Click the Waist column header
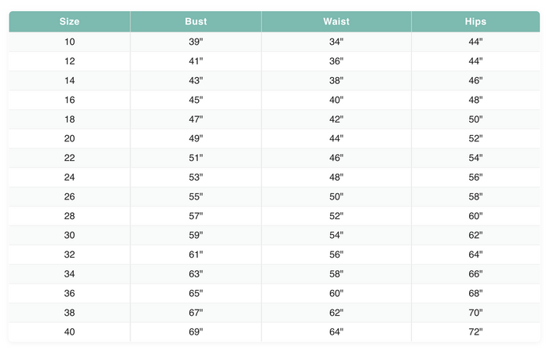This screenshot has height=348, width=550. [336, 22]
